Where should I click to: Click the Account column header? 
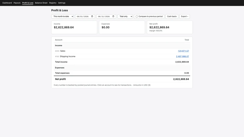pos(59,40)
